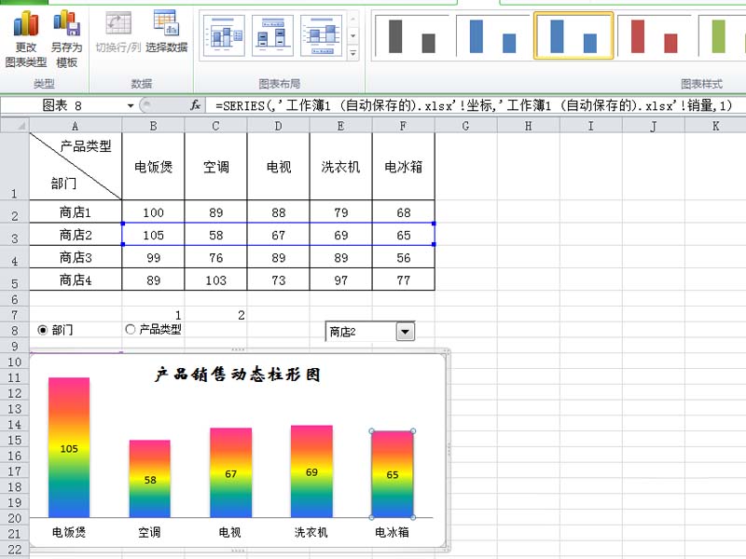Choose the first chart layout thumbnail

click(224, 35)
